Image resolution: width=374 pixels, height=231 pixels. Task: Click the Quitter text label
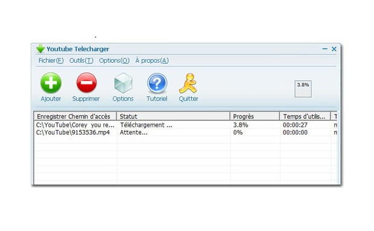click(x=188, y=99)
